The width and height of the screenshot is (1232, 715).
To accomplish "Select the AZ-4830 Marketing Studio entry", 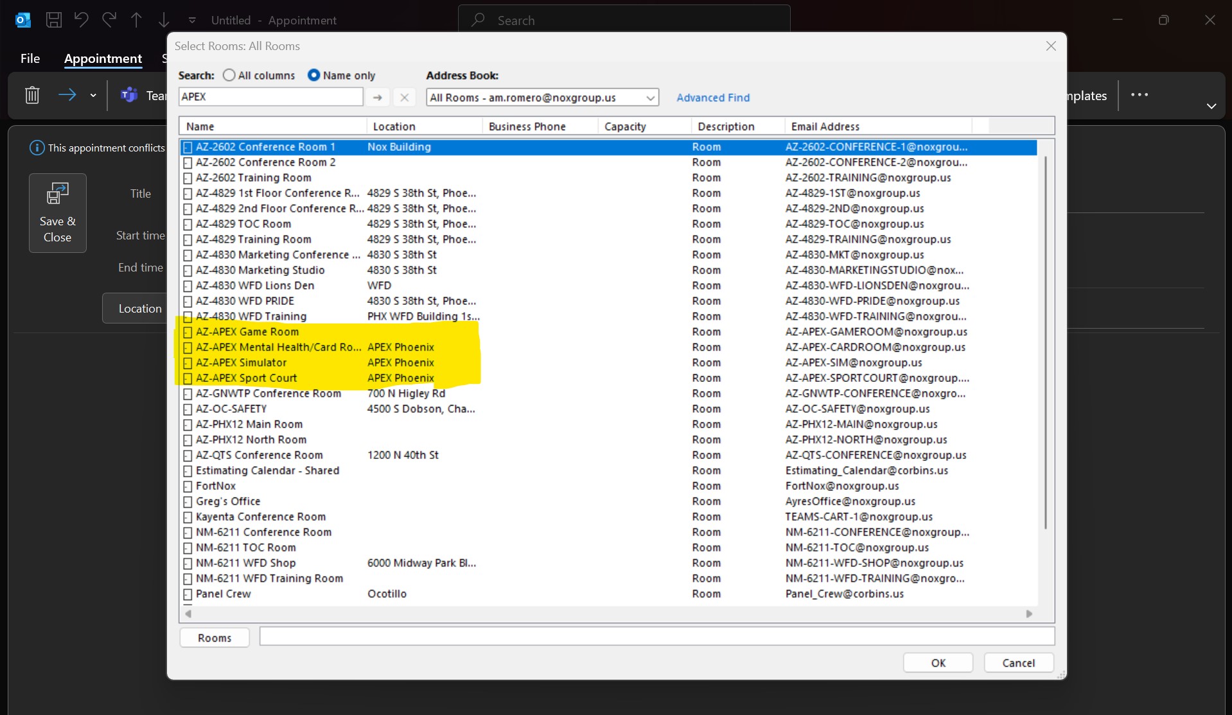I will [608, 270].
